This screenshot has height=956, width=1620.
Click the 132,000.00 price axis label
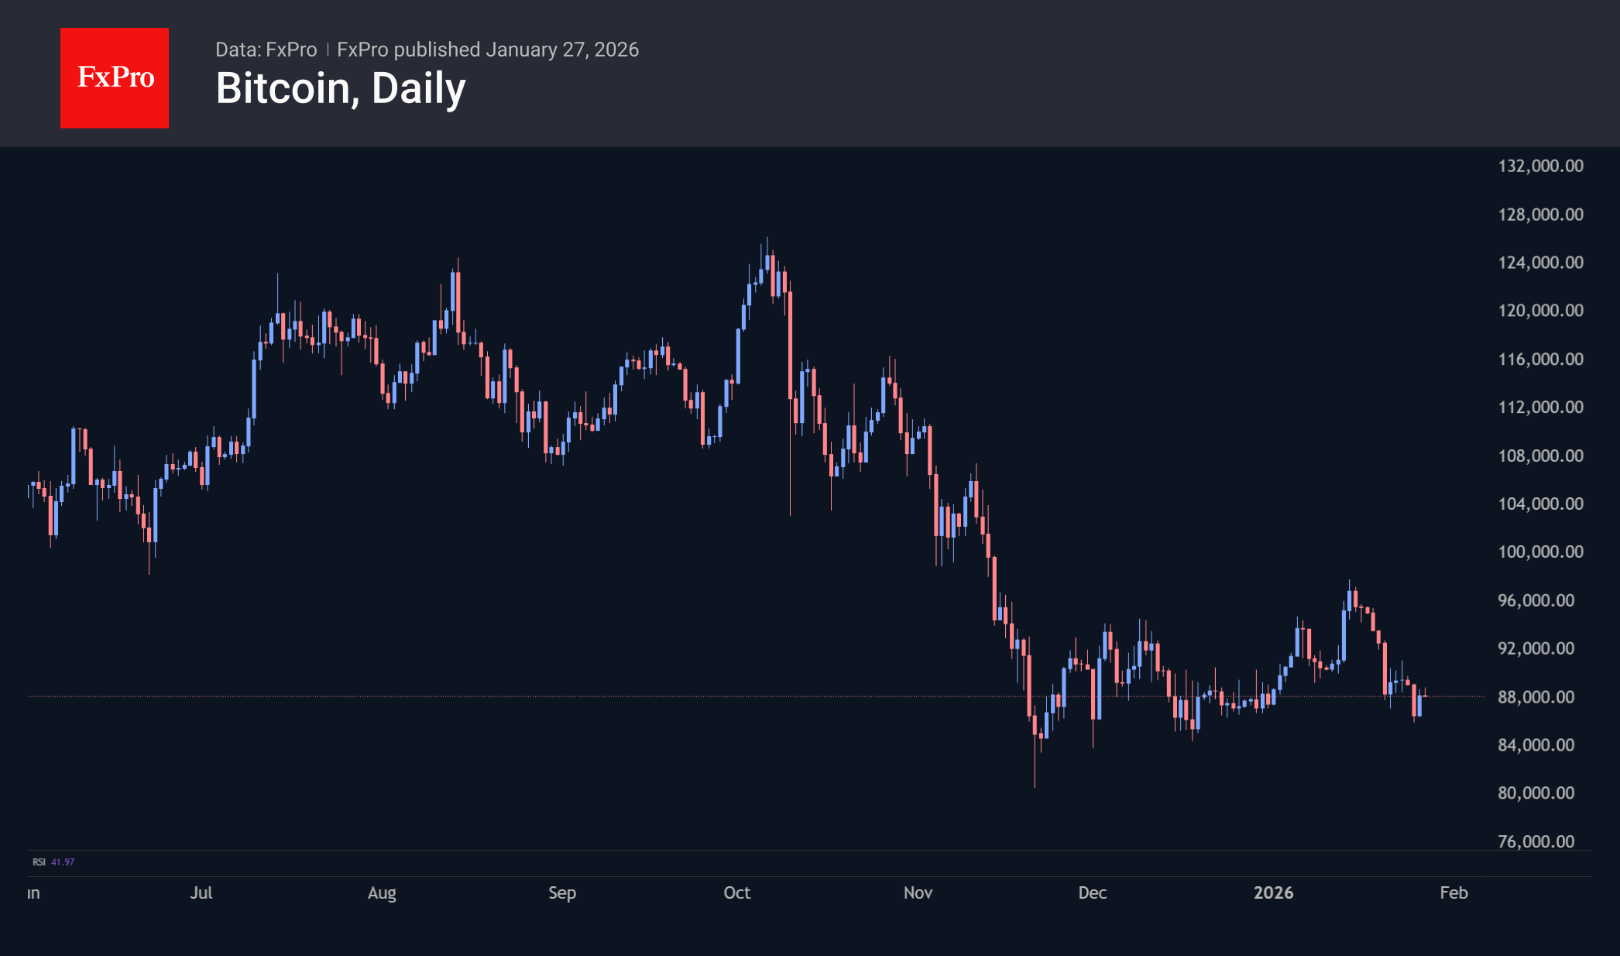pyautogui.click(x=1540, y=166)
